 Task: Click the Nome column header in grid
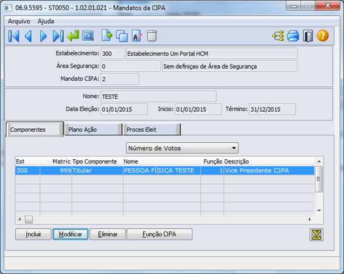pyautogui.click(x=162, y=162)
